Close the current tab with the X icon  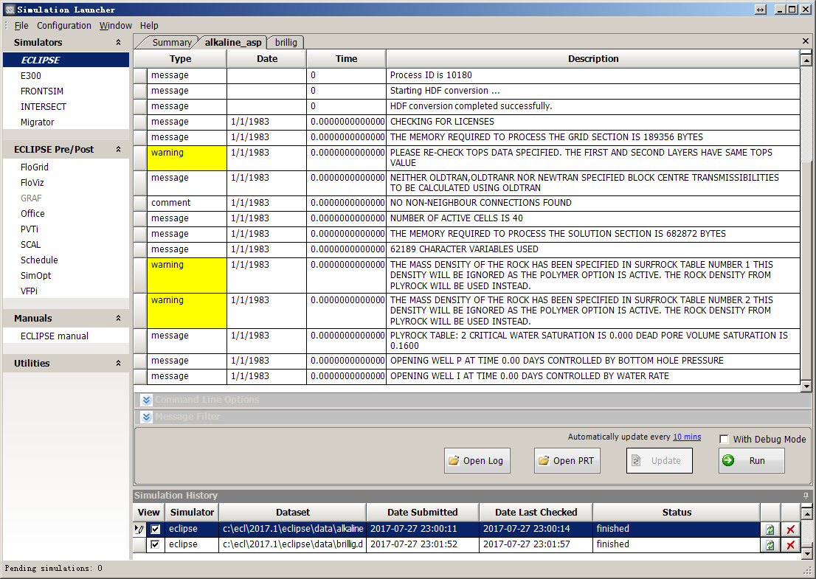806,41
